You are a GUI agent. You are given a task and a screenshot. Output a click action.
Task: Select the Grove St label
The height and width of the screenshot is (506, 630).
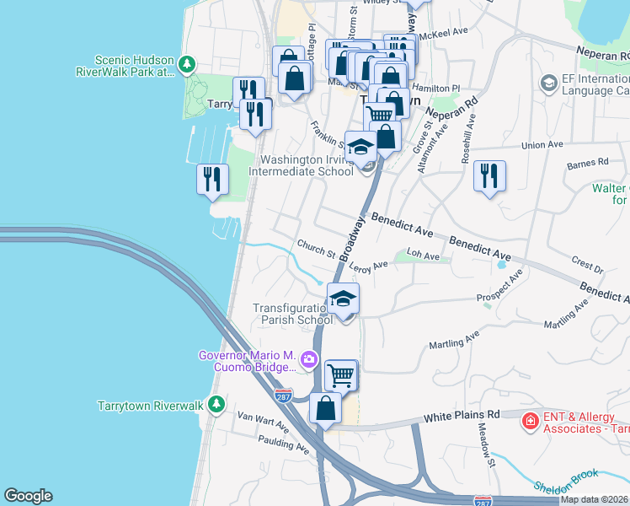click(x=422, y=137)
